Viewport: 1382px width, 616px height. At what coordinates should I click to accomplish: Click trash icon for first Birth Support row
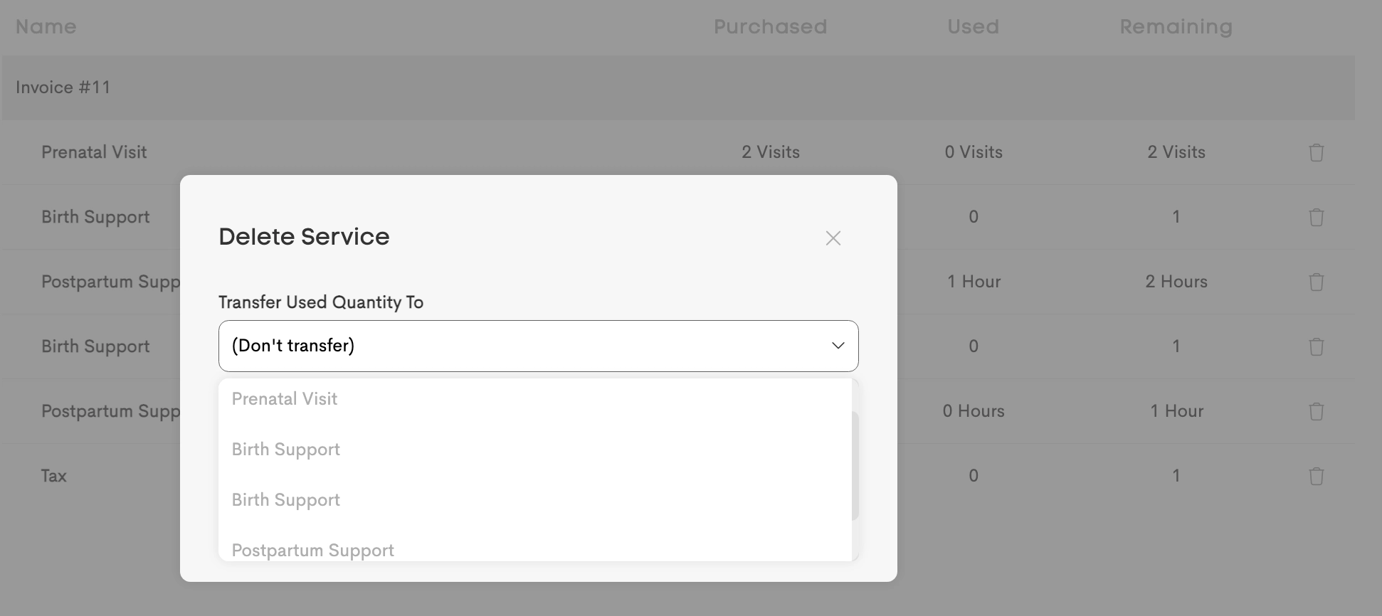coord(1316,217)
